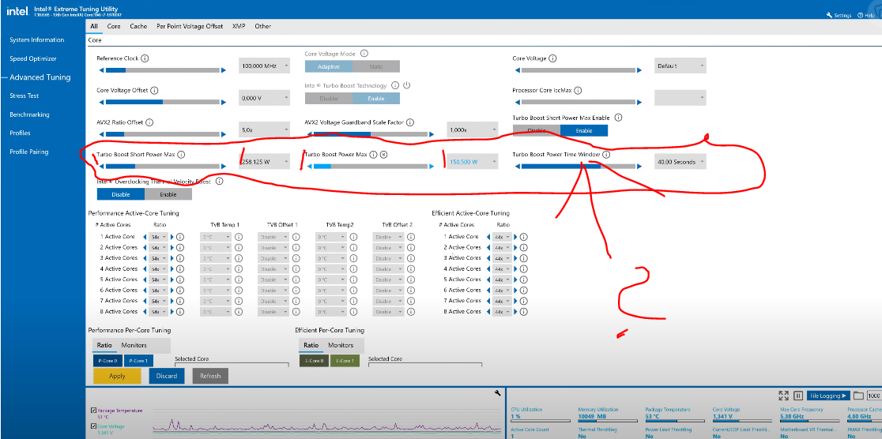Screen dimensions: 882x439
Task: Increase AVX2 Ratio Offset with right arrow
Action: click(x=224, y=134)
